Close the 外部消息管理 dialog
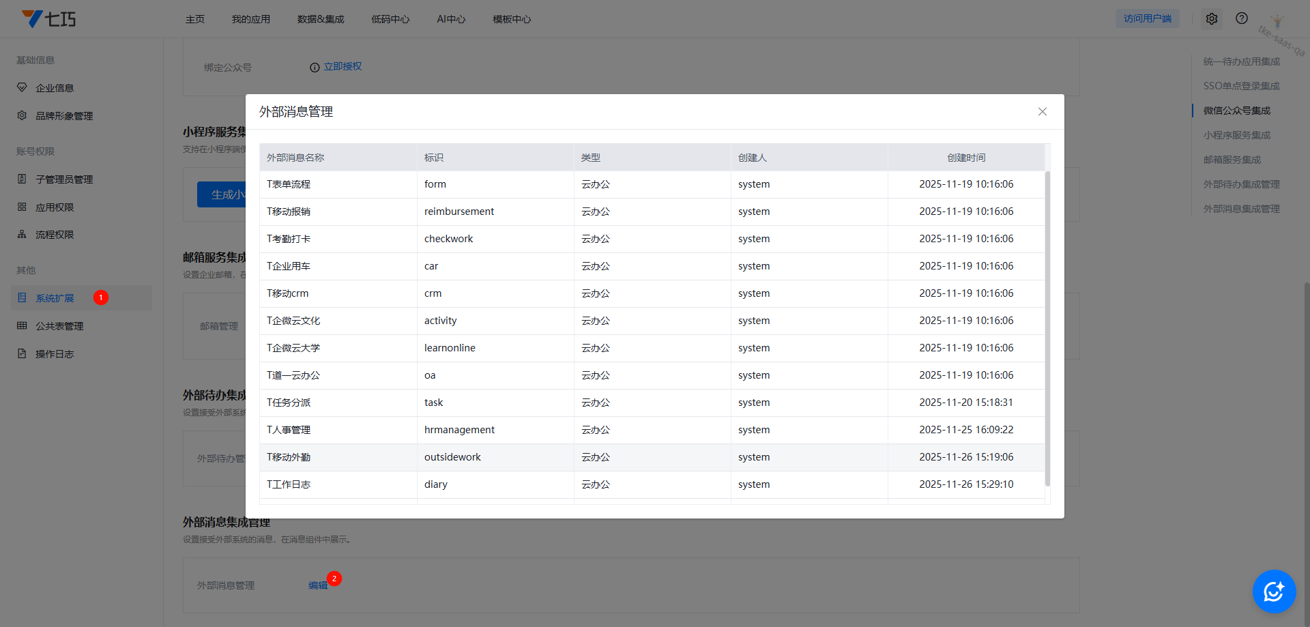The image size is (1310, 627). (1042, 112)
